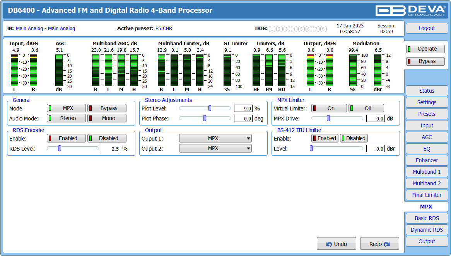
Task: Click trigger indicator 1
Action: pos(272,29)
